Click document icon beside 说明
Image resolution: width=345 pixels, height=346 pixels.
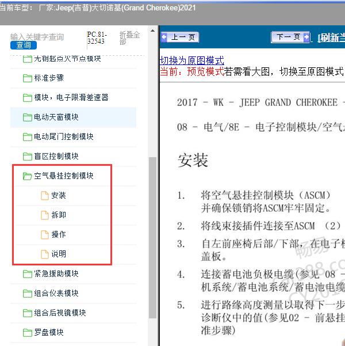point(45,254)
